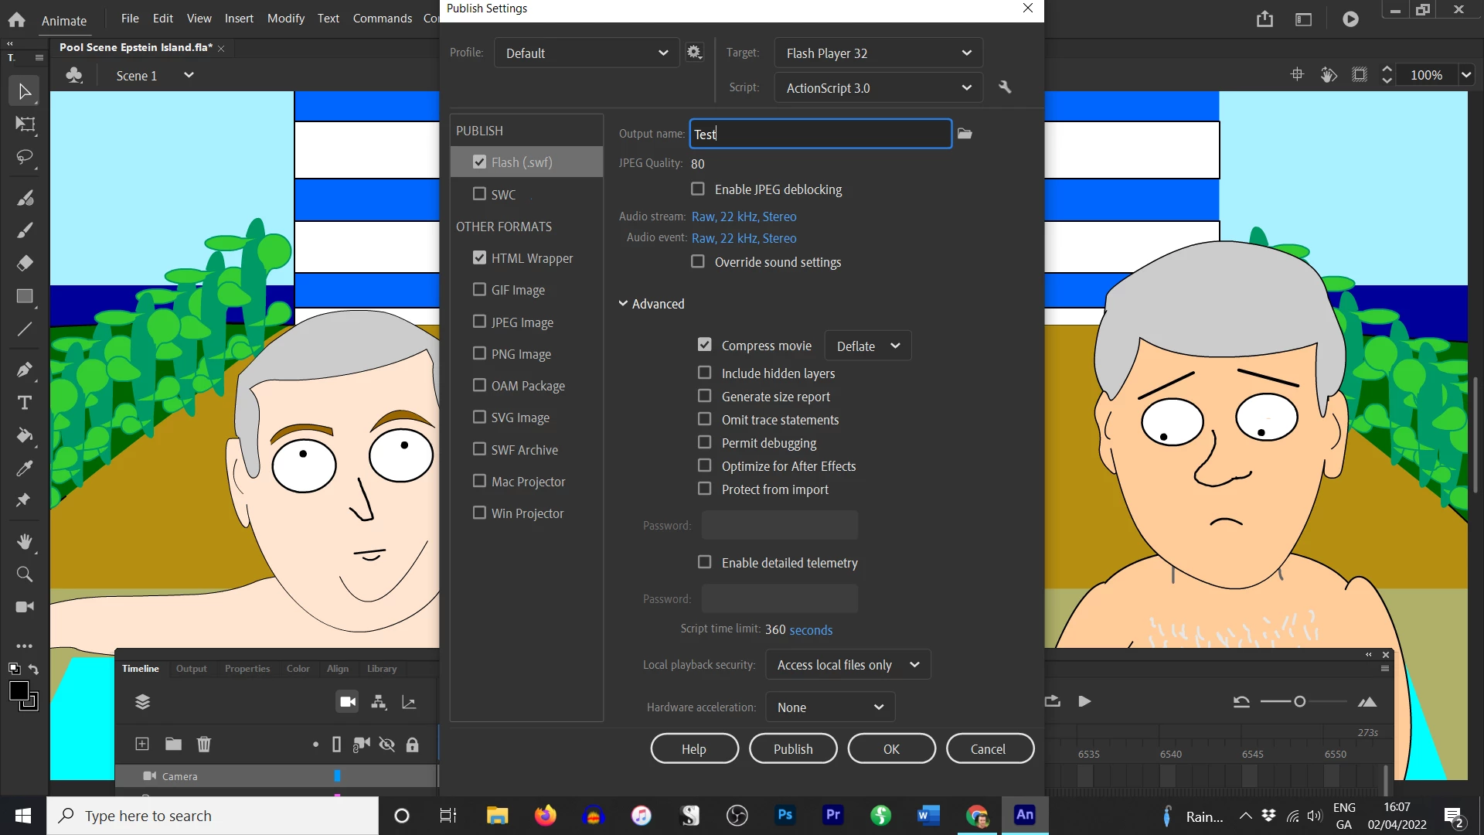
Task: Switch to the Library panel tab
Action: click(x=382, y=669)
